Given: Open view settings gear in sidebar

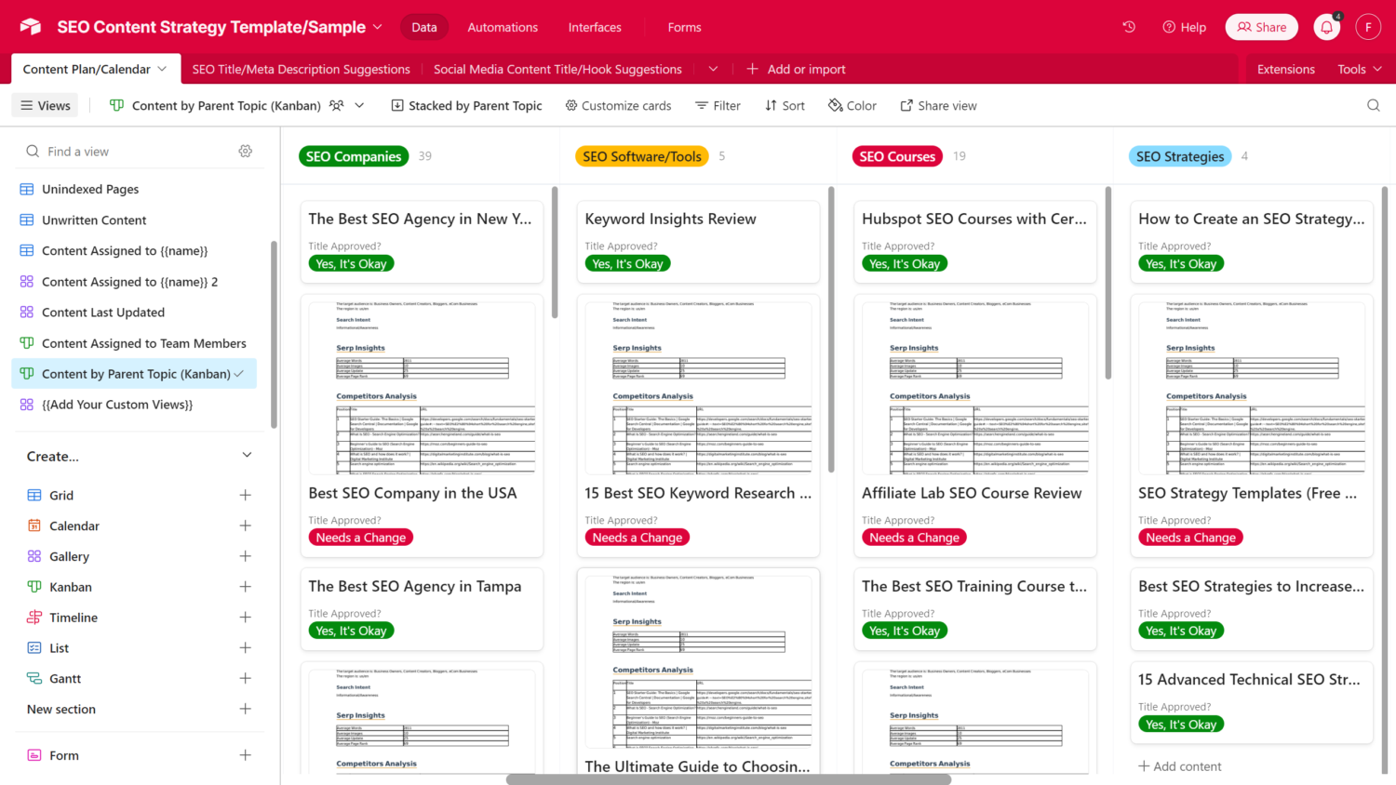Looking at the screenshot, I should 246,152.
